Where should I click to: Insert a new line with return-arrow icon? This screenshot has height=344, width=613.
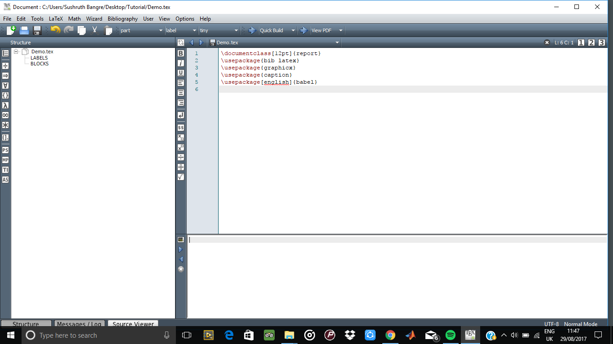click(x=181, y=115)
